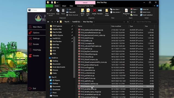Open recent locations dropdown arrow
174x98 pixels.
55,22
